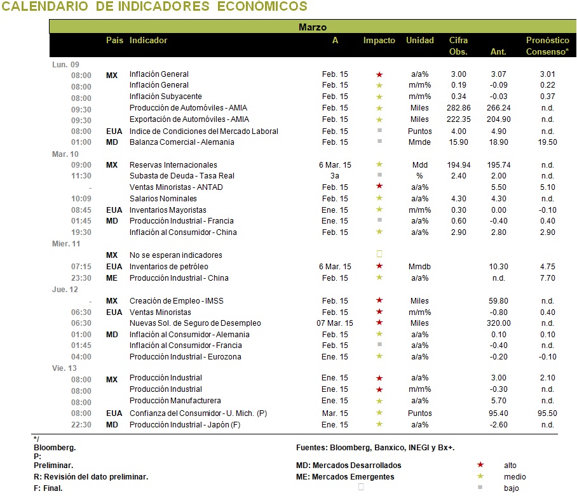The image size is (577, 496).
Task: Click the 'CALENDARIO DE INDICADORES ECONÓMICOS' title
Action: coord(154,6)
